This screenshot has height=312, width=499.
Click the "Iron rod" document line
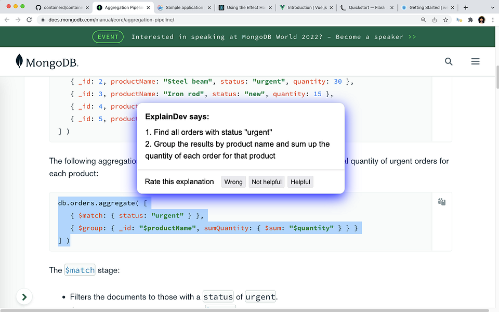coord(202,94)
